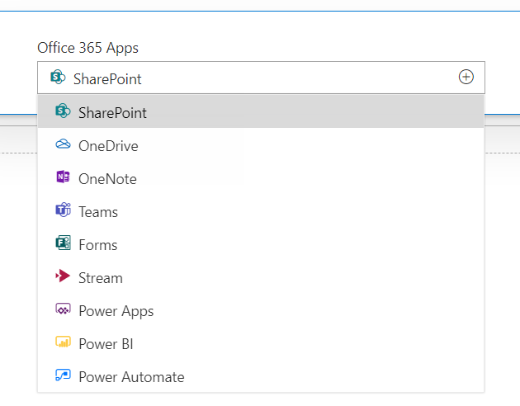Choose Stream from the app options
Screen dimensions: 520x406
(x=261, y=278)
